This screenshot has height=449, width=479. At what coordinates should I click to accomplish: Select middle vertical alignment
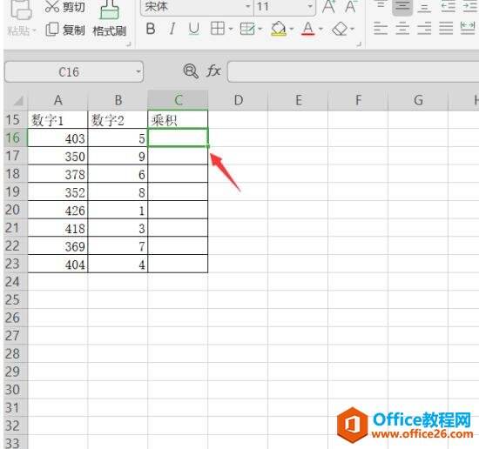pos(402,7)
